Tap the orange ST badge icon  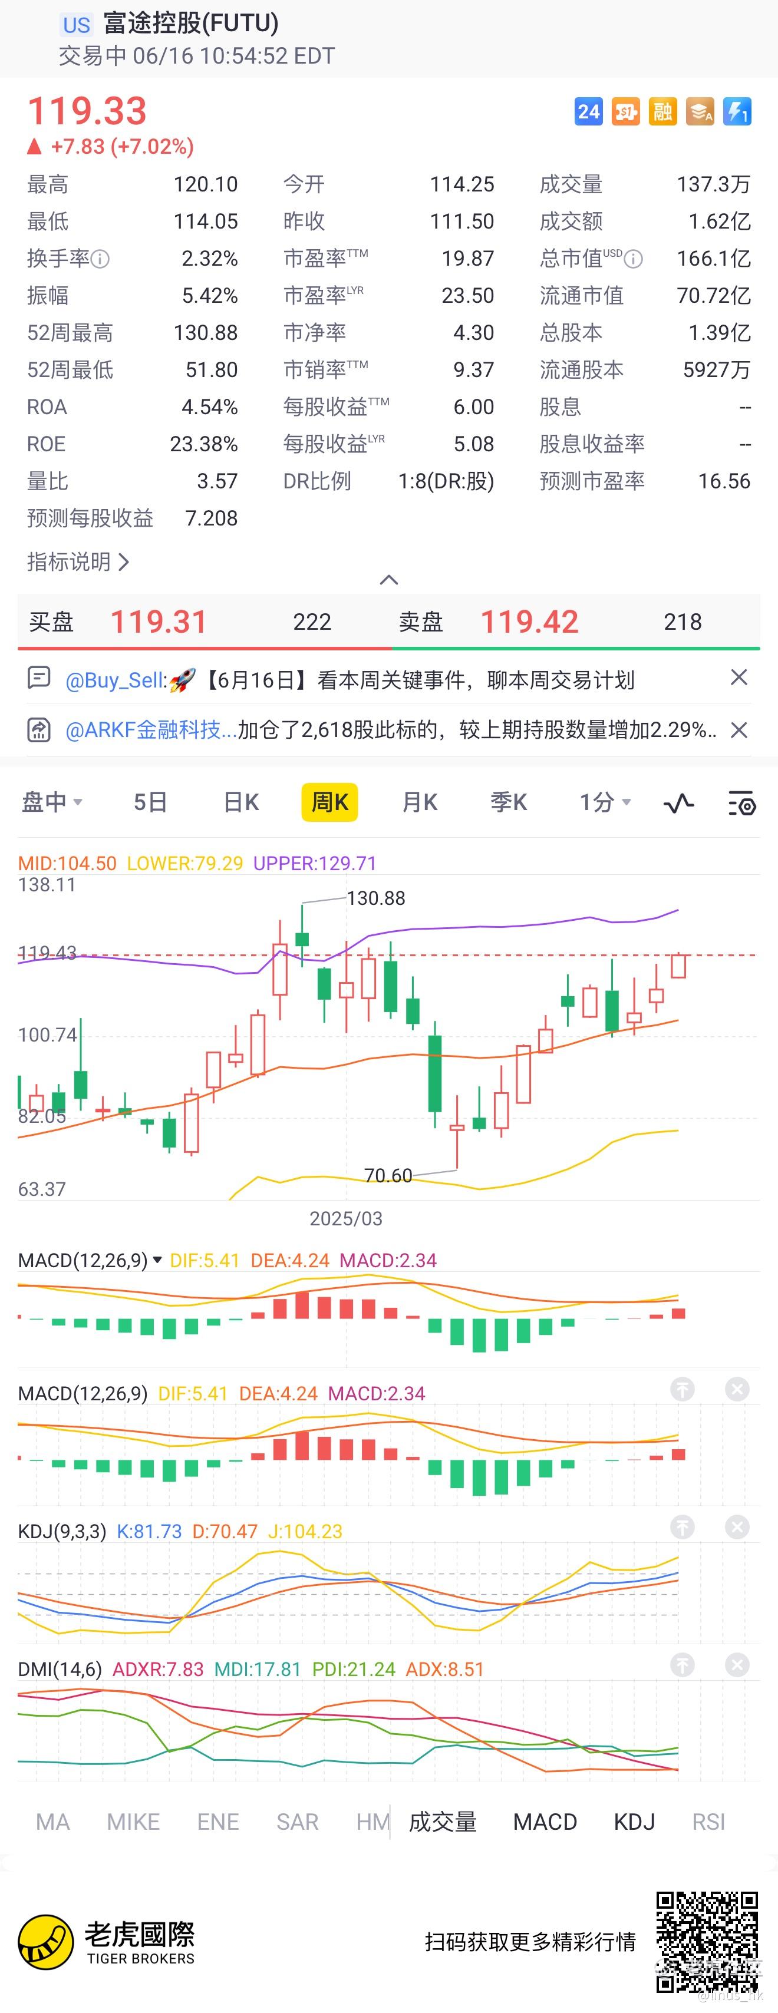(x=625, y=112)
